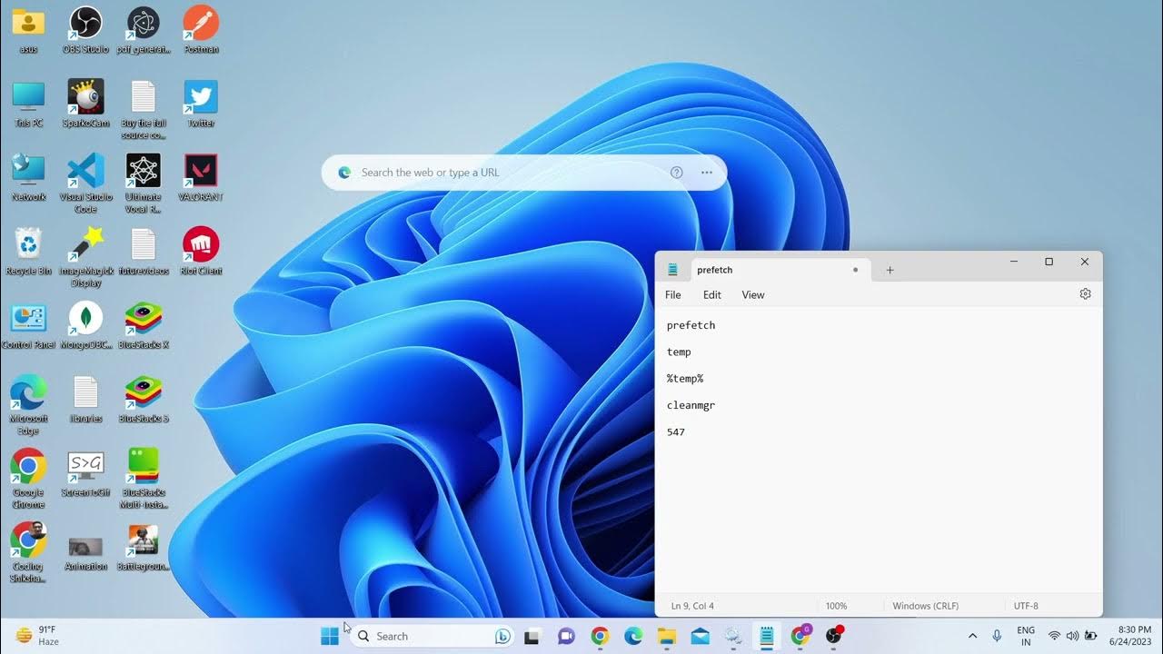The height and width of the screenshot is (654, 1163).
Task: Open the View menu in Notepad
Action: [752, 295]
